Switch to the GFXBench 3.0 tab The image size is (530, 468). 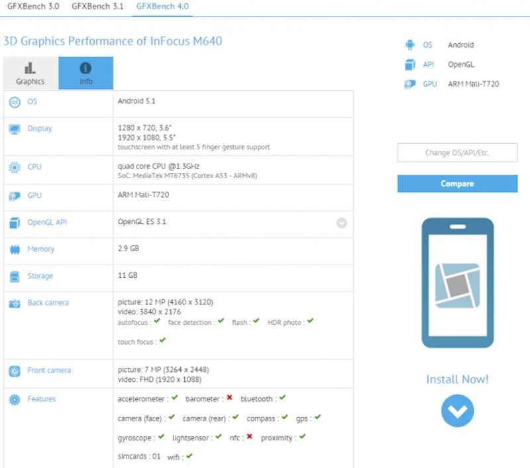(x=33, y=7)
